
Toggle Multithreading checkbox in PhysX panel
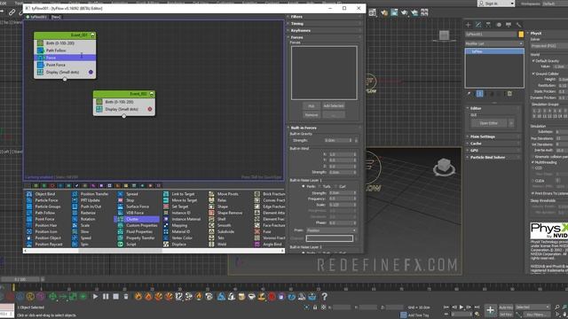(x=533, y=163)
